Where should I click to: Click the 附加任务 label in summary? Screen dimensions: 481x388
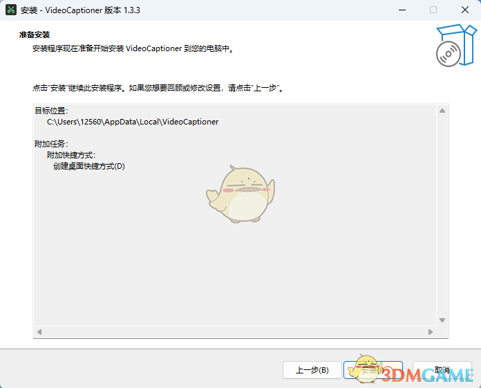51,144
